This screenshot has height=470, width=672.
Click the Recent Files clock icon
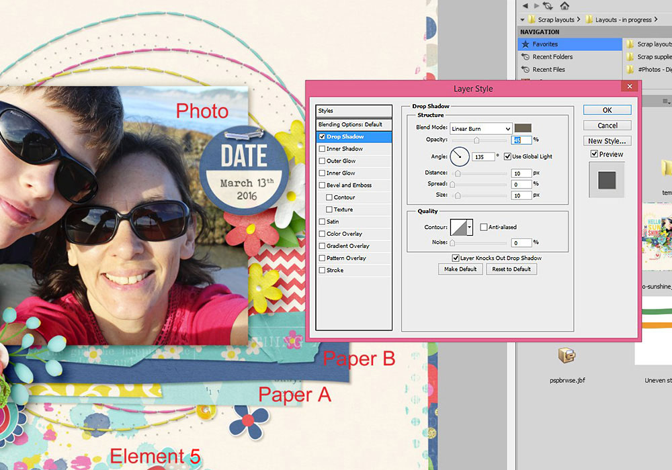pyautogui.click(x=525, y=69)
